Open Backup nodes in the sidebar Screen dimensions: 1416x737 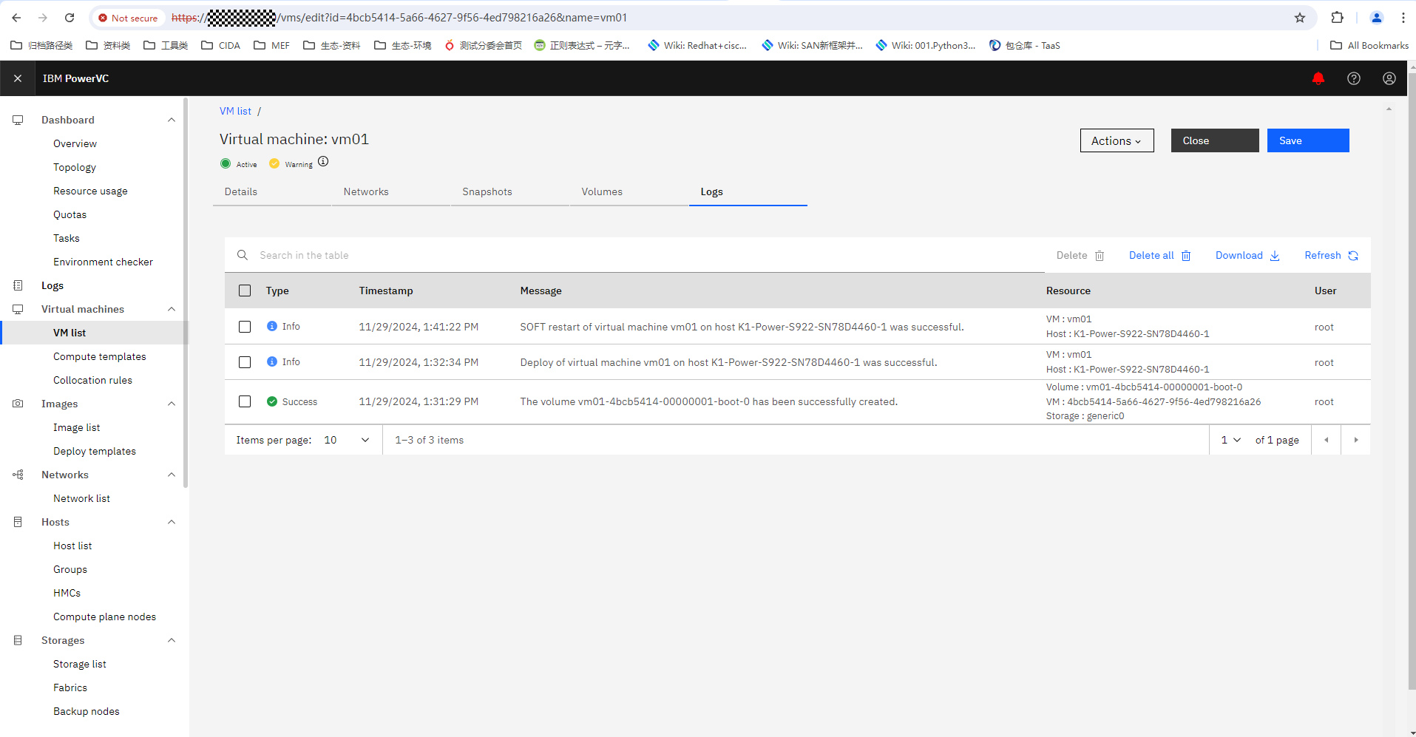click(x=87, y=711)
